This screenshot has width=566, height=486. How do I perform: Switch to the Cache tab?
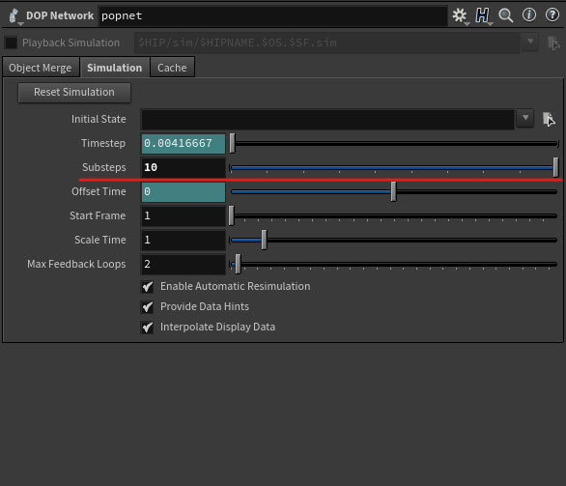click(172, 68)
